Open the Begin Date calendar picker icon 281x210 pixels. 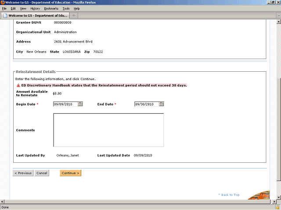pyautogui.click(x=80, y=104)
